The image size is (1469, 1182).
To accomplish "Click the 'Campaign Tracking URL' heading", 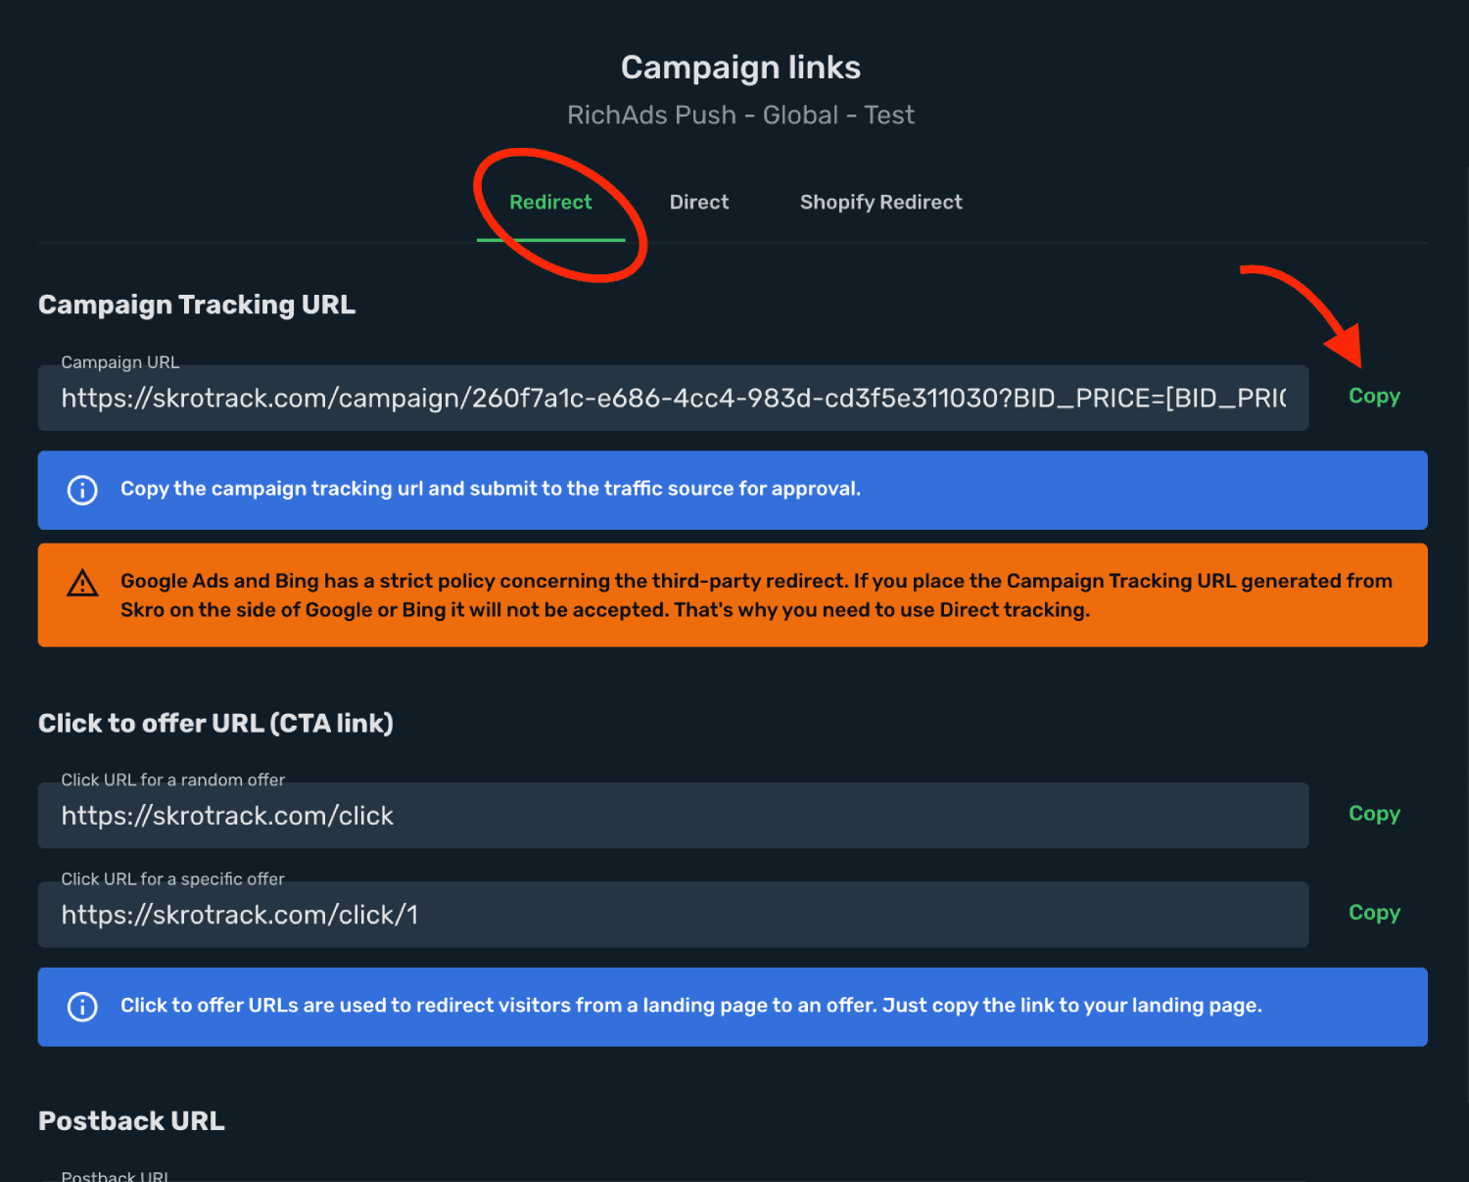I will [x=197, y=305].
